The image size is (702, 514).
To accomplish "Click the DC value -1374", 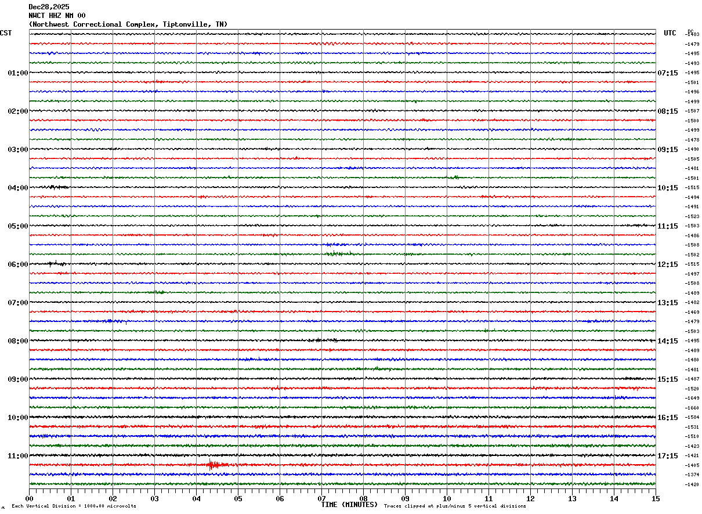I will pyautogui.click(x=692, y=475).
